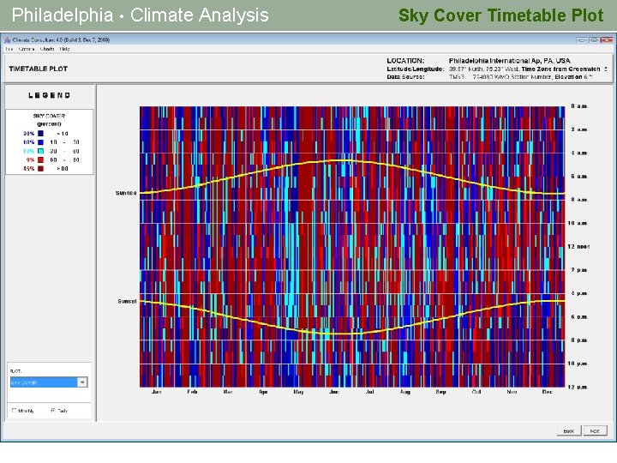Click the Back button

[x=569, y=431]
